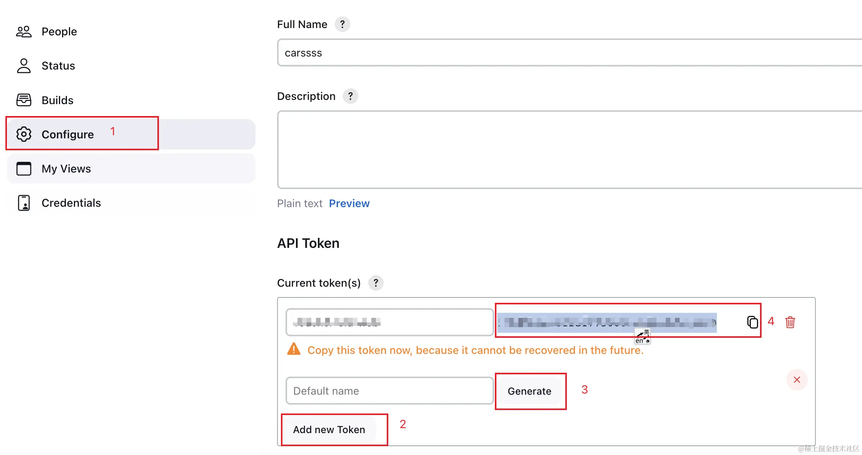Dismiss new token row with red X
Screen dimensions: 862x455
(797, 380)
